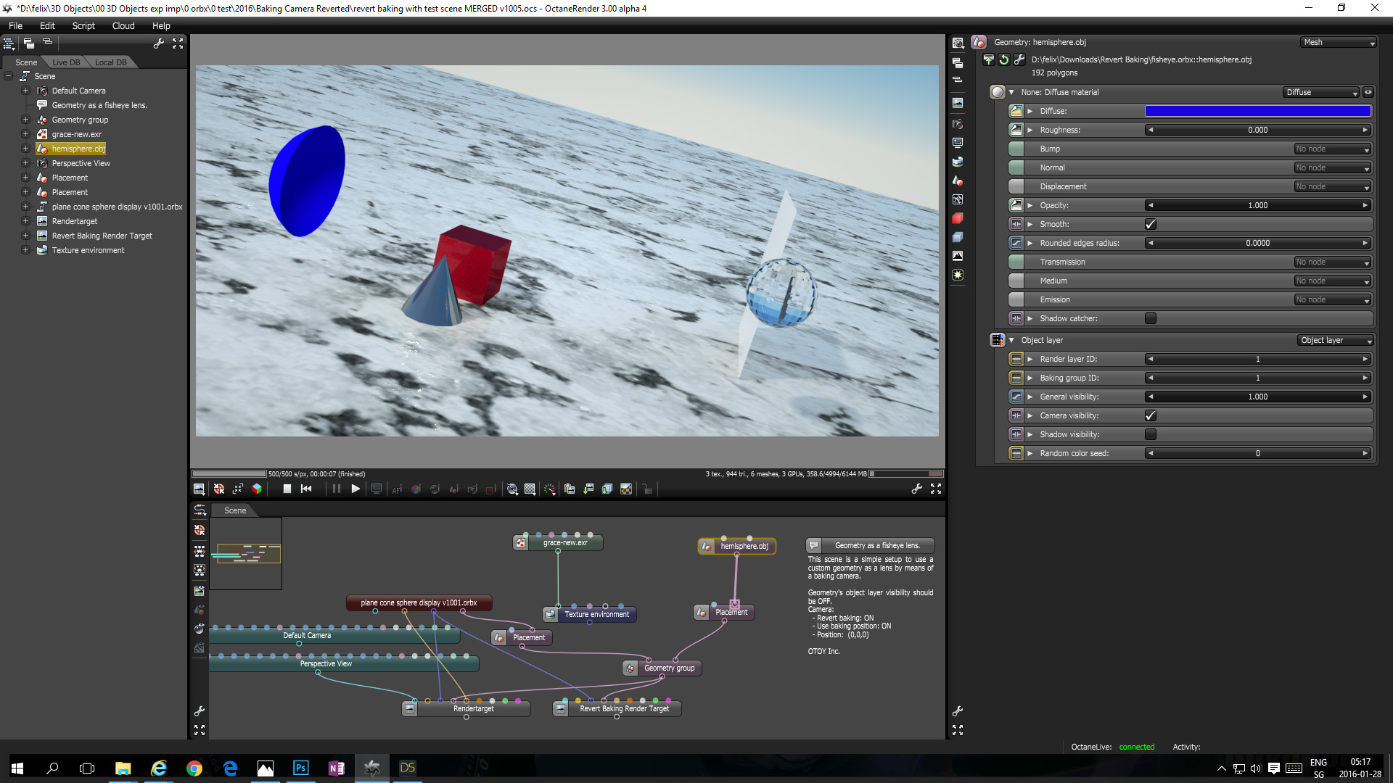Expand the Geometry group tree item
This screenshot has width=1393, height=783.
click(x=25, y=120)
